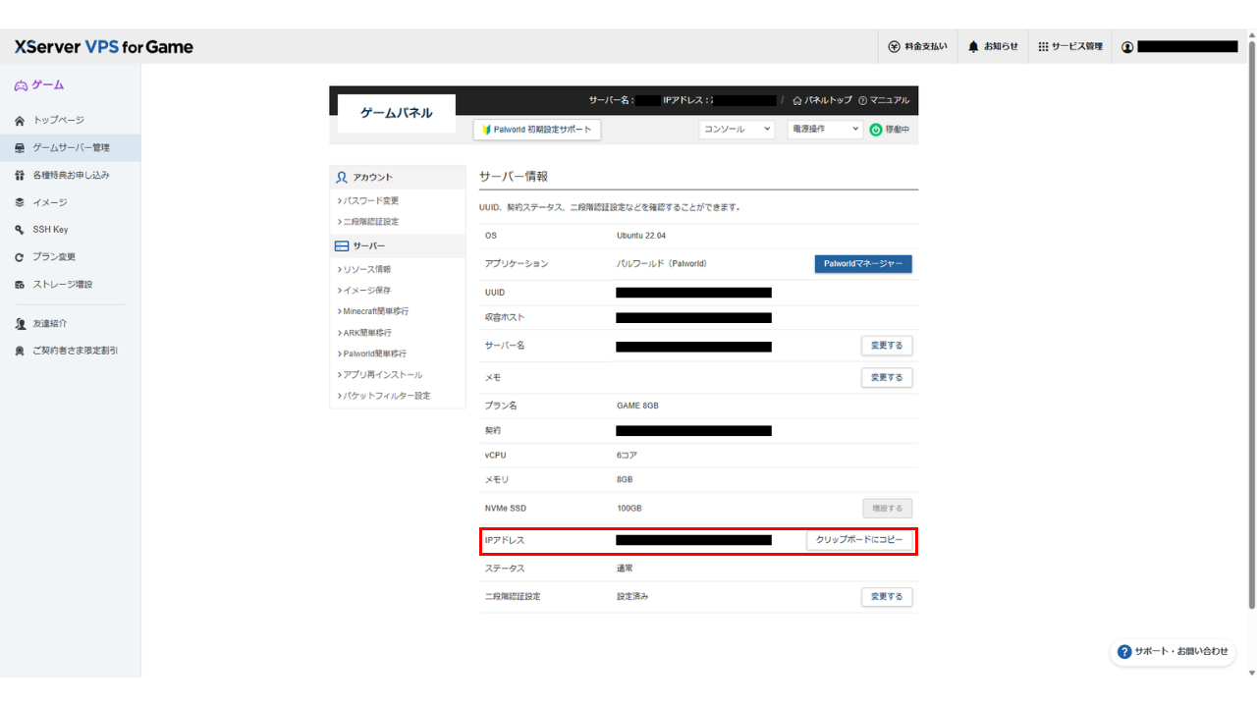Open プラン変更 menu item
Viewport: 1257px width, 707px height.
click(70, 257)
